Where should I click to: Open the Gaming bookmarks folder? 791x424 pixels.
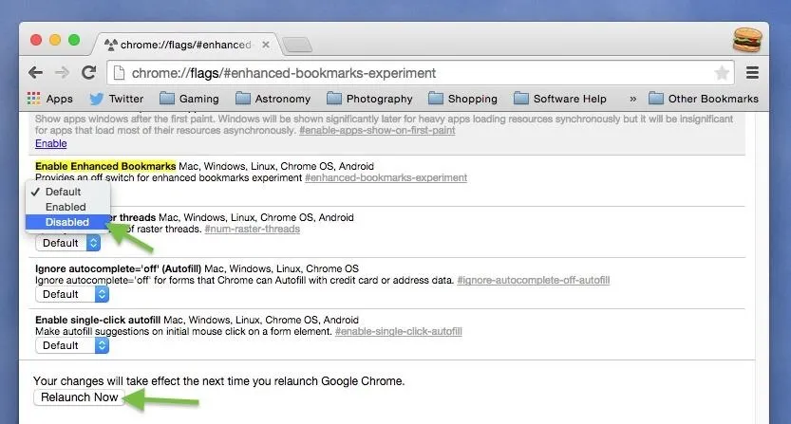[189, 99]
